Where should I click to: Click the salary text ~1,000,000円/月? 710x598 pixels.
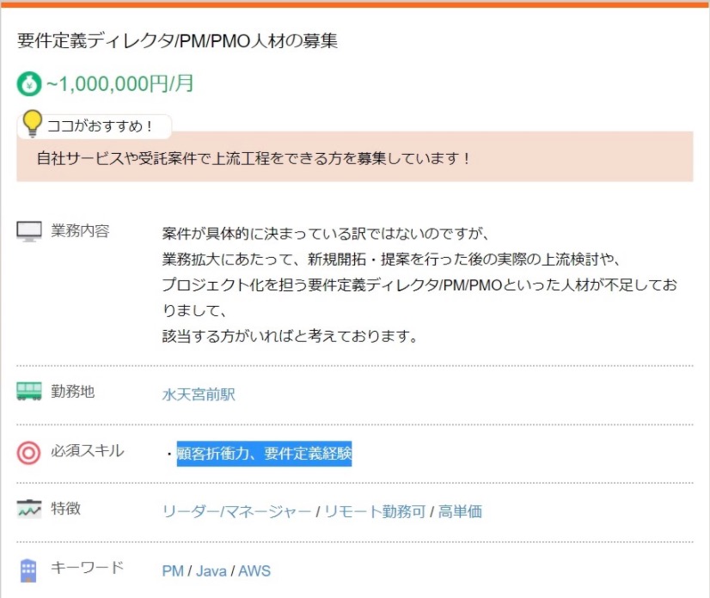click(x=120, y=84)
